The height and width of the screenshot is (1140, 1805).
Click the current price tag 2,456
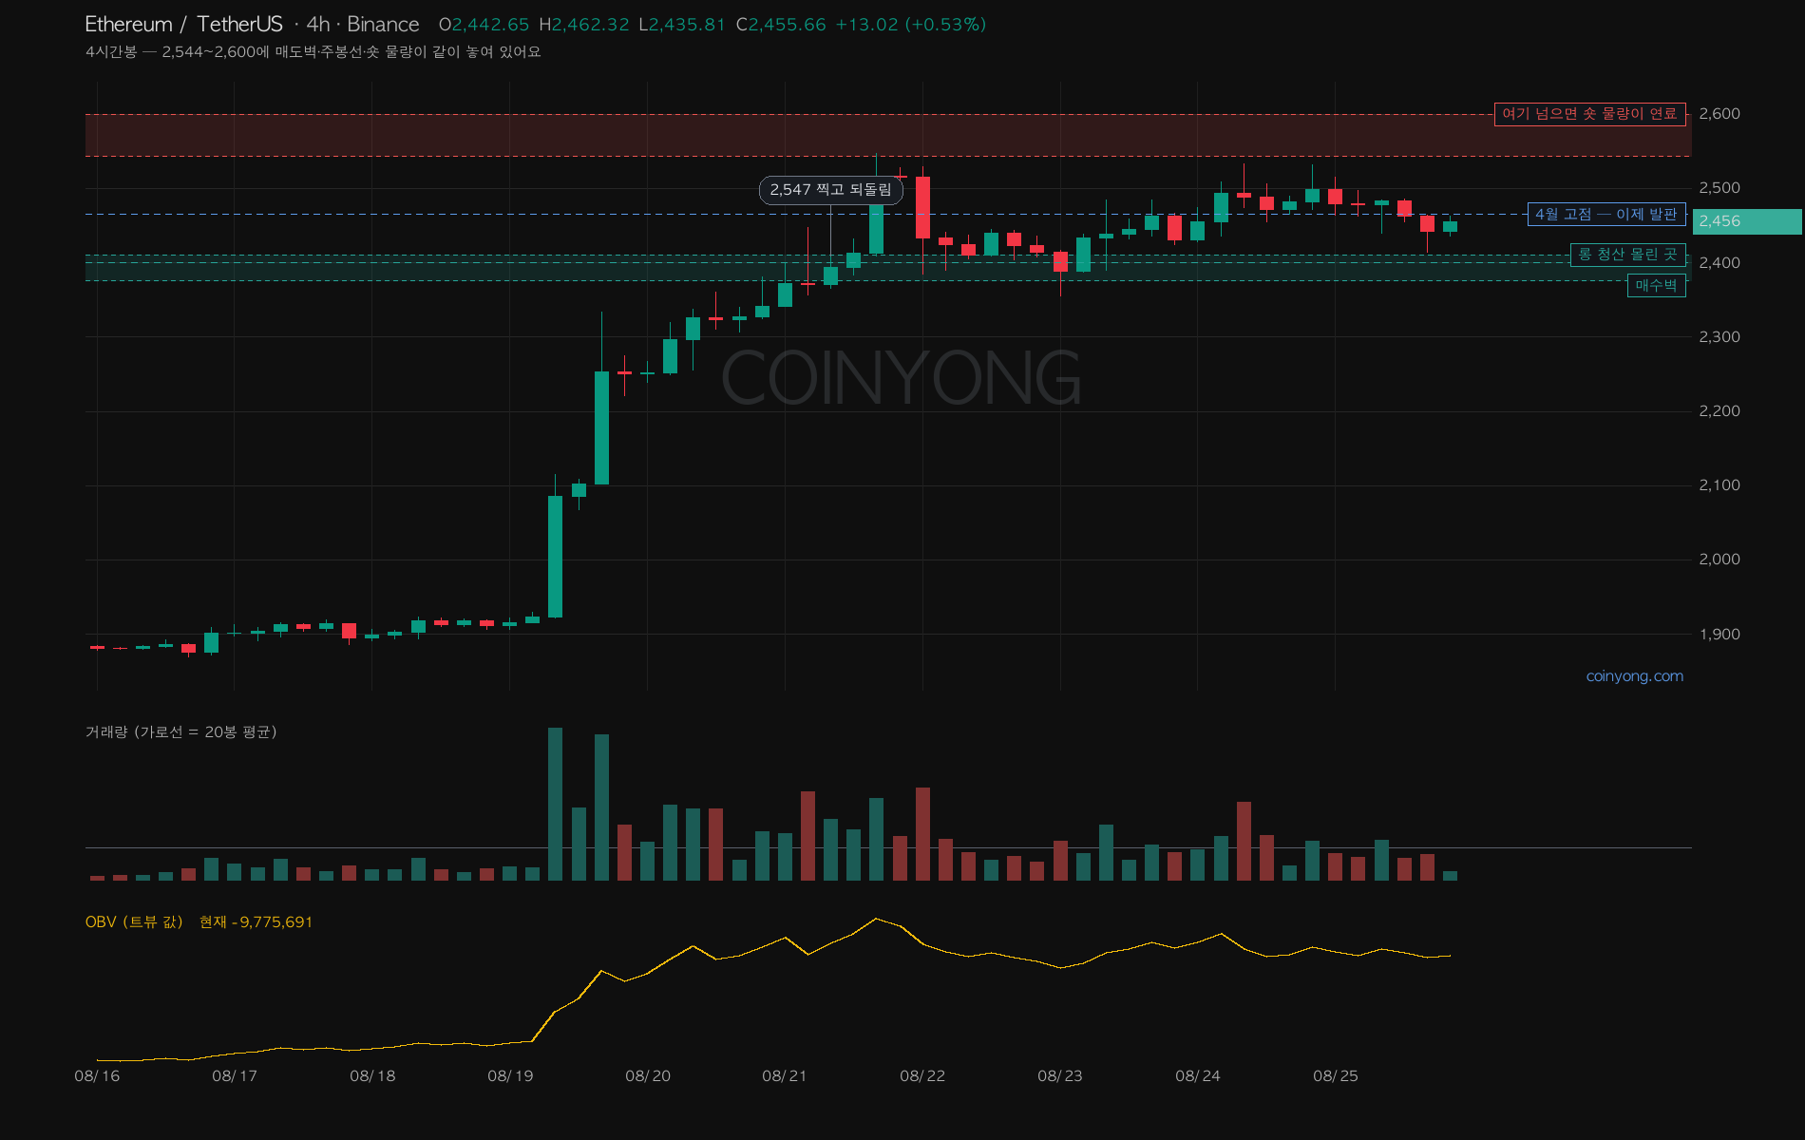tap(1747, 221)
